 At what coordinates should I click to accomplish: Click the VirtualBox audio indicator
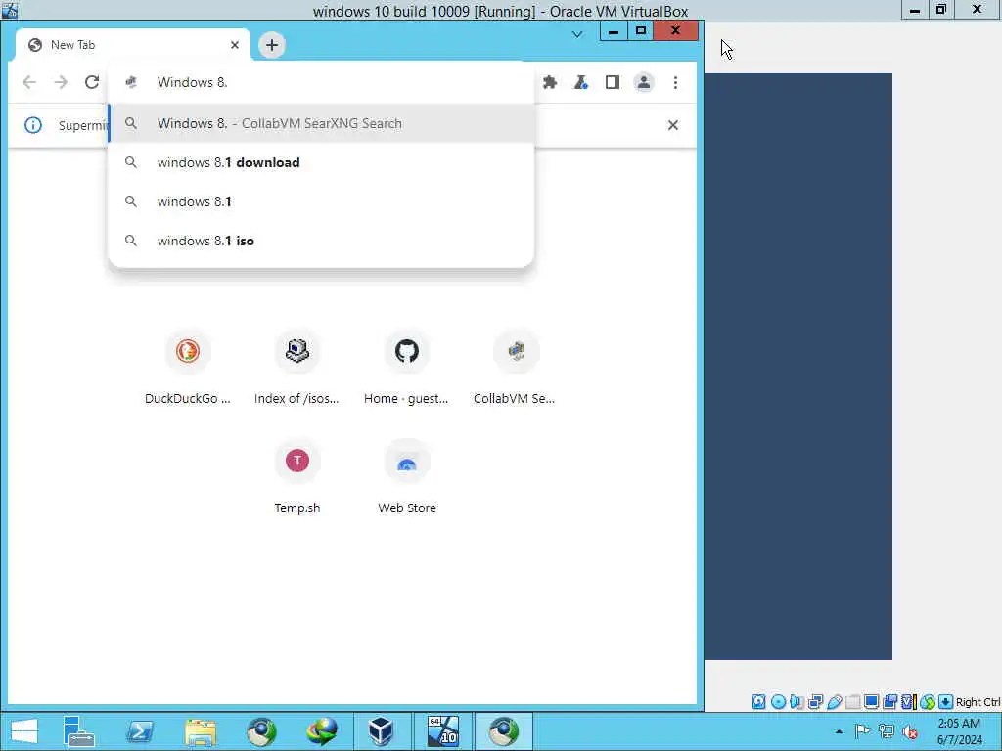(797, 702)
